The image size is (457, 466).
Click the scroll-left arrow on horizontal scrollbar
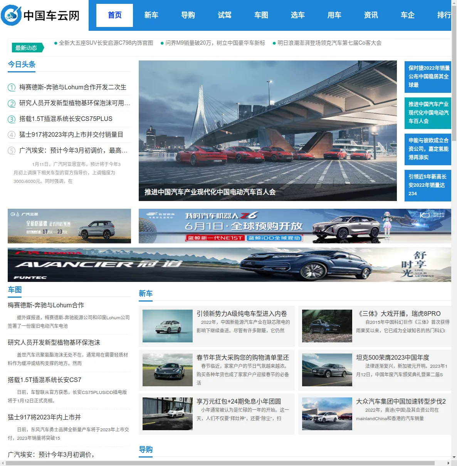point(3,463)
